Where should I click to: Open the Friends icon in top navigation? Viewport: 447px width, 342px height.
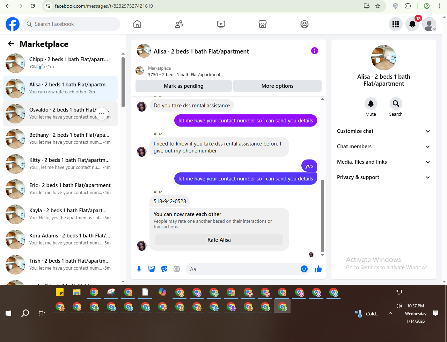tap(179, 24)
